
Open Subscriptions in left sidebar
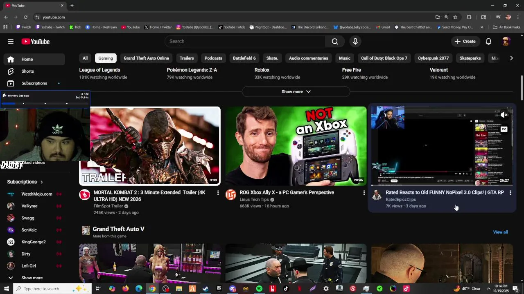tap(34, 83)
